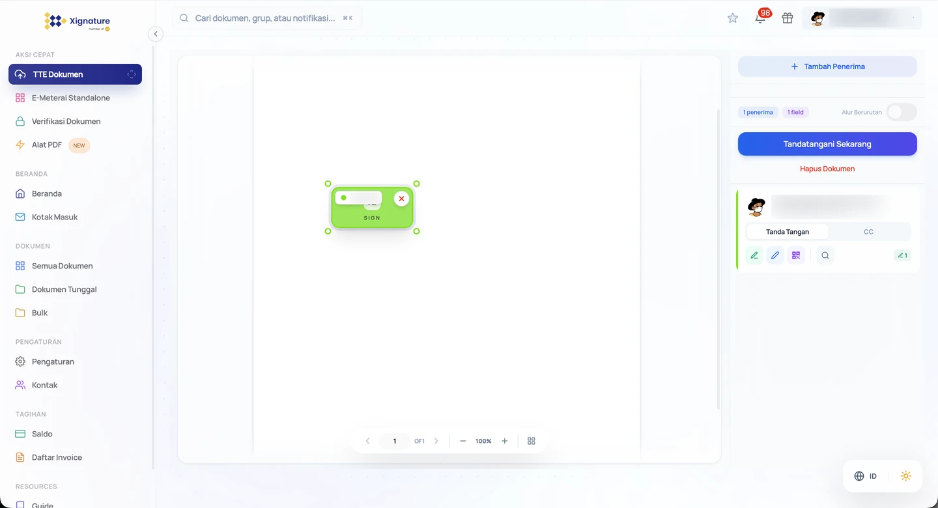Focus the Cari dokumen search field

pyautogui.click(x=267, y=18)
